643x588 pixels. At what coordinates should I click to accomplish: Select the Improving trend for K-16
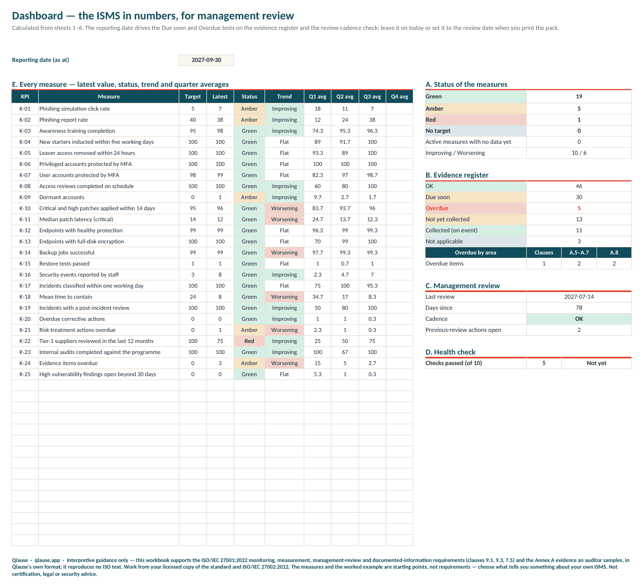[x=284, y=275]
